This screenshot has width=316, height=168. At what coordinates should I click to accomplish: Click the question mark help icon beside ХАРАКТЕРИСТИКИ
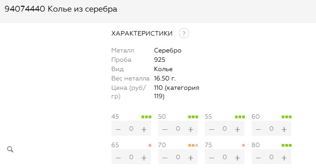[184, 33]
